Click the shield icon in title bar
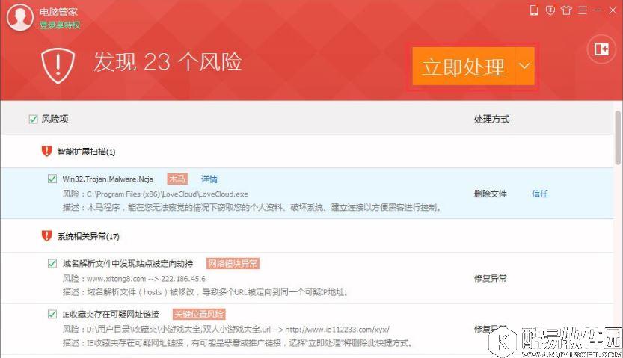Viewport: 623px width, 358px height. point(550,10)
